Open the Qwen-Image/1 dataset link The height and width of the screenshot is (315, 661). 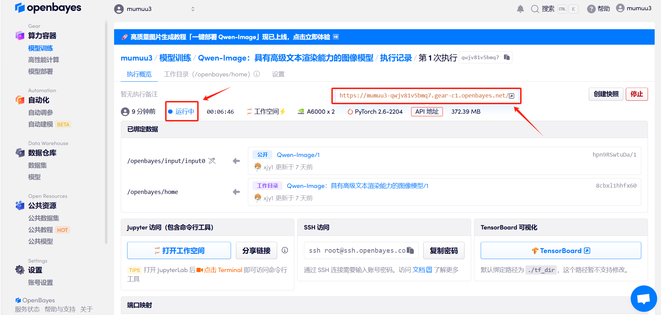point(298,155)
